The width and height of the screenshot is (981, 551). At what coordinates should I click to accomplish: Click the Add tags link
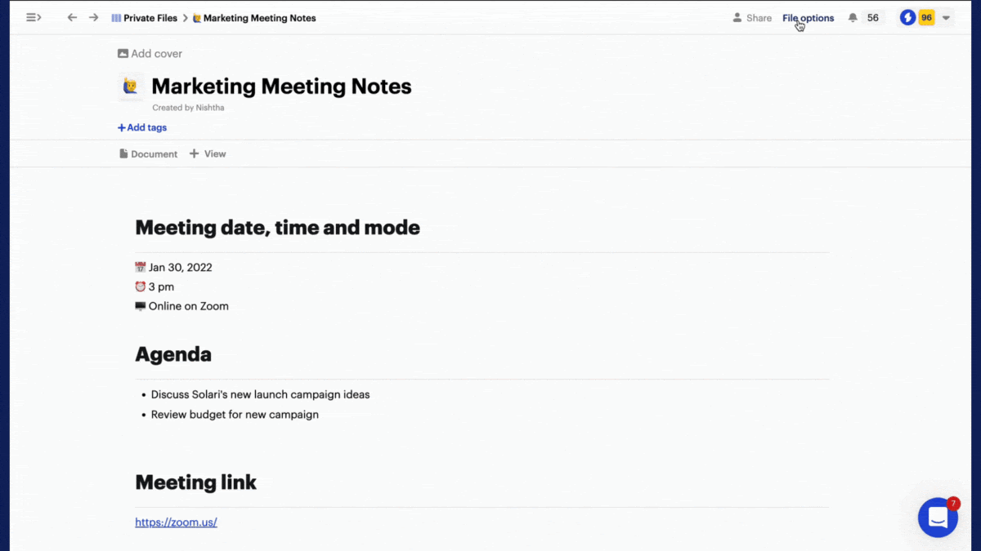[x=142, y=127]
